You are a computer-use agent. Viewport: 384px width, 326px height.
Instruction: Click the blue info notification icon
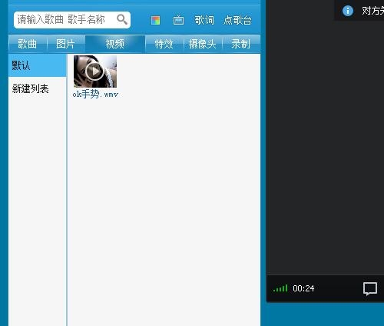tap(348, 11)
